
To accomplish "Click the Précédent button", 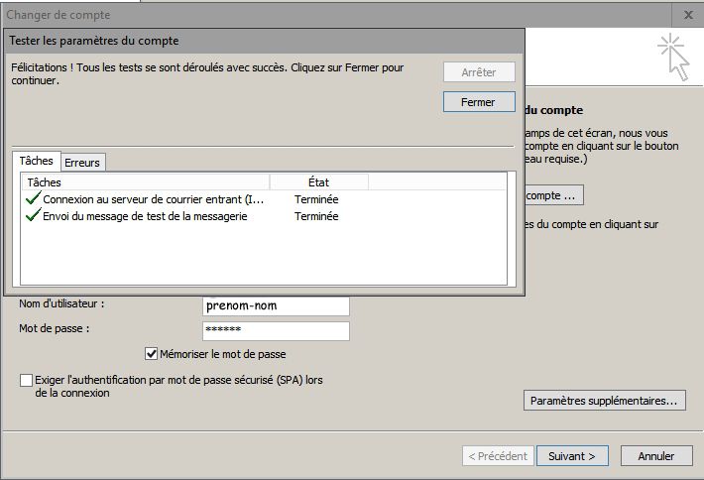I will [497, 456].
